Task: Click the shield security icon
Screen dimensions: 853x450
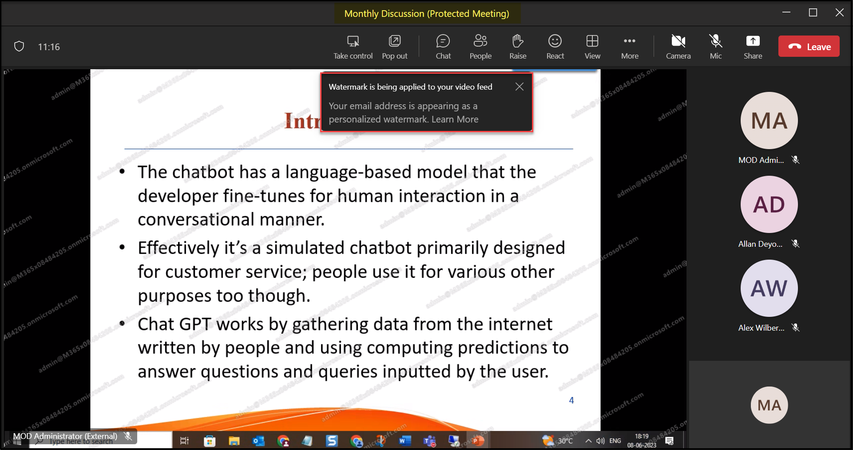Action: click(19, 47)
